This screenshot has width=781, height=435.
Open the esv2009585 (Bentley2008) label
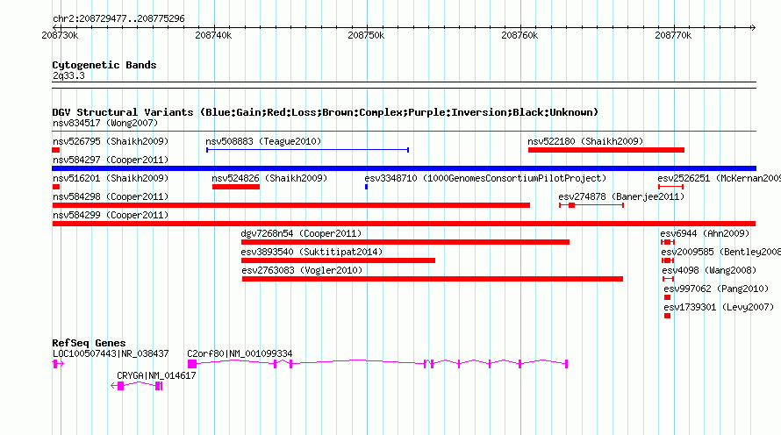click(x=720, y=252)
